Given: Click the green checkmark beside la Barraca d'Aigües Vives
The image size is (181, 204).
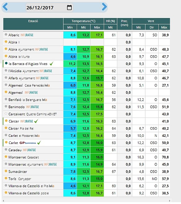Looking at the screenshot, I should (52, 64).
